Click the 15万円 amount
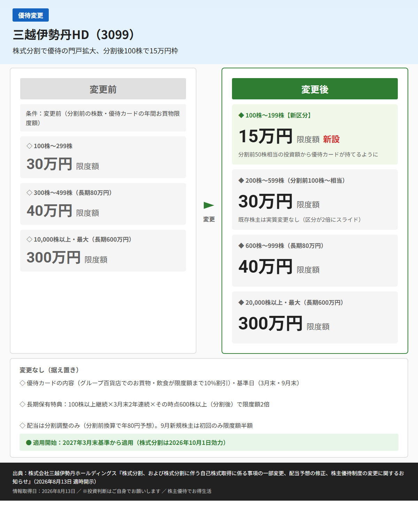 265,136
